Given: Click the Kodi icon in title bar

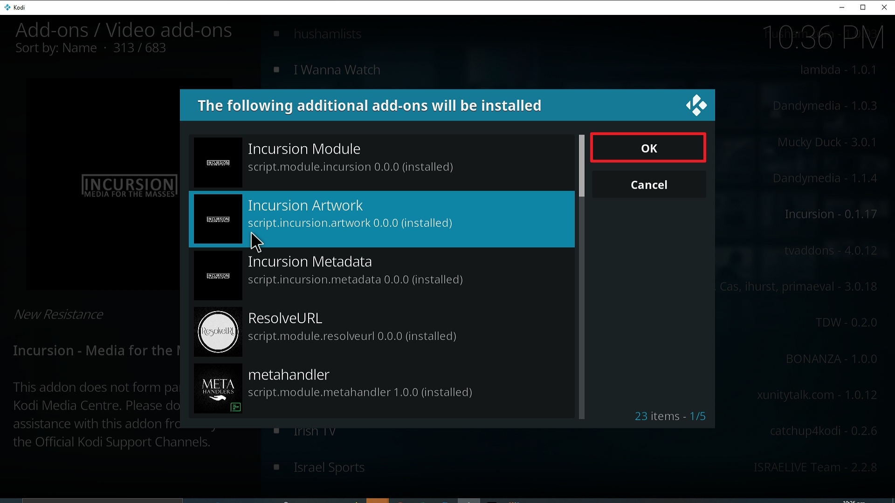Looking at the screenshot, I should (7, 7).
